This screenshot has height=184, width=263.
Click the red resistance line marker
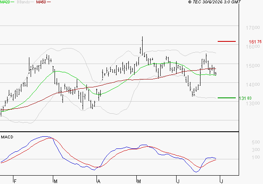click(227, 41)
